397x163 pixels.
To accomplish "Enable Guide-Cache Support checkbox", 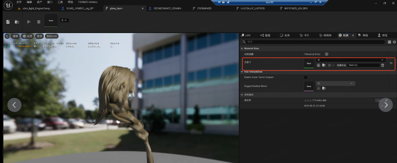I will 305,77.
